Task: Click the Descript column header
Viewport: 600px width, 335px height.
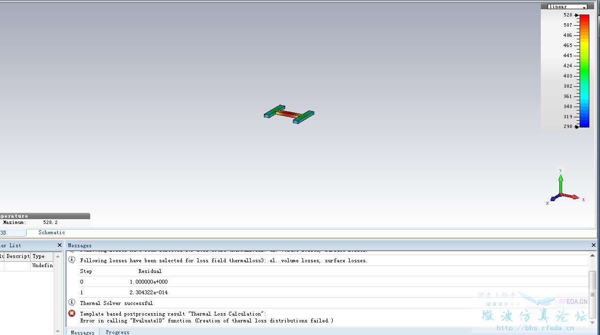Action: click(x=18, y=256)
